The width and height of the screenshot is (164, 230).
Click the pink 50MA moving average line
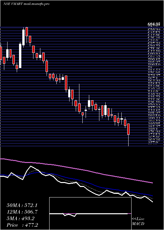(76, 170)
